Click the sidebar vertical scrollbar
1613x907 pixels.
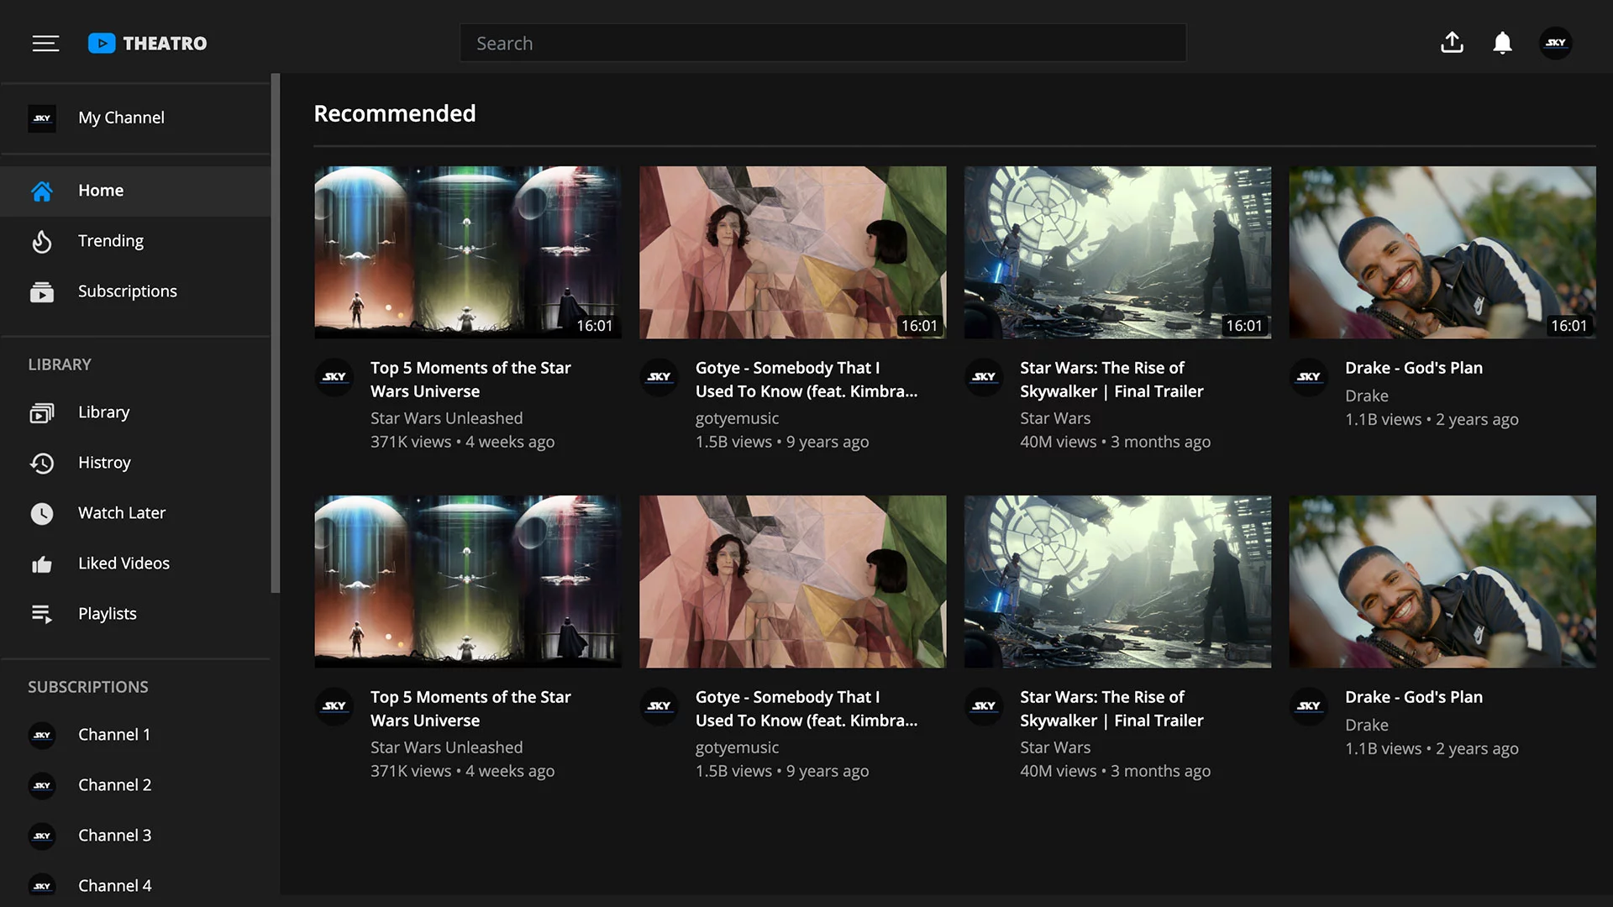pos(275,333)
